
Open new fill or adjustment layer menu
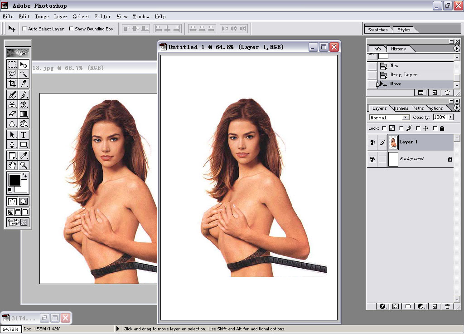(x=421, y=306)
